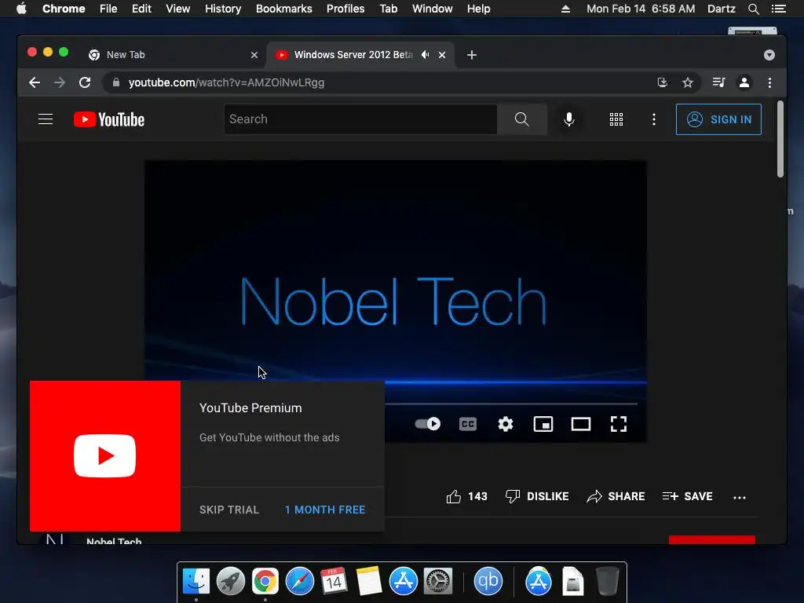Click 1 MONTH FREE offer
This screenshot has width=804, height=603.
coord(325,510)
